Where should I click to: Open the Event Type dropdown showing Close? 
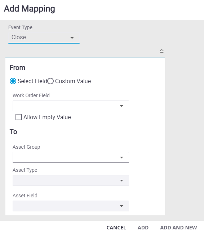(x=44, y=37)
